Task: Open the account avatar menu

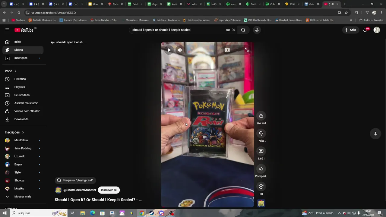Action: (377, 30)
